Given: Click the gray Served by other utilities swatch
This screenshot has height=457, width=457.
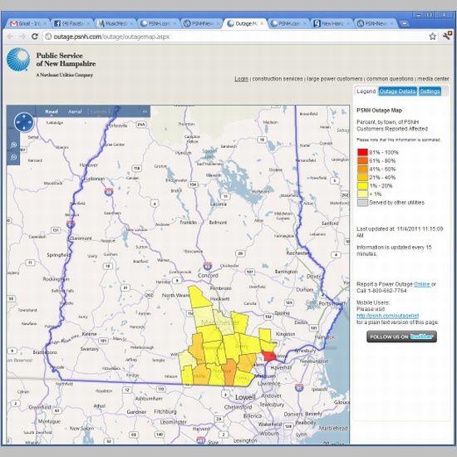Looking at the screenshot, I should (x=362, y=203).
